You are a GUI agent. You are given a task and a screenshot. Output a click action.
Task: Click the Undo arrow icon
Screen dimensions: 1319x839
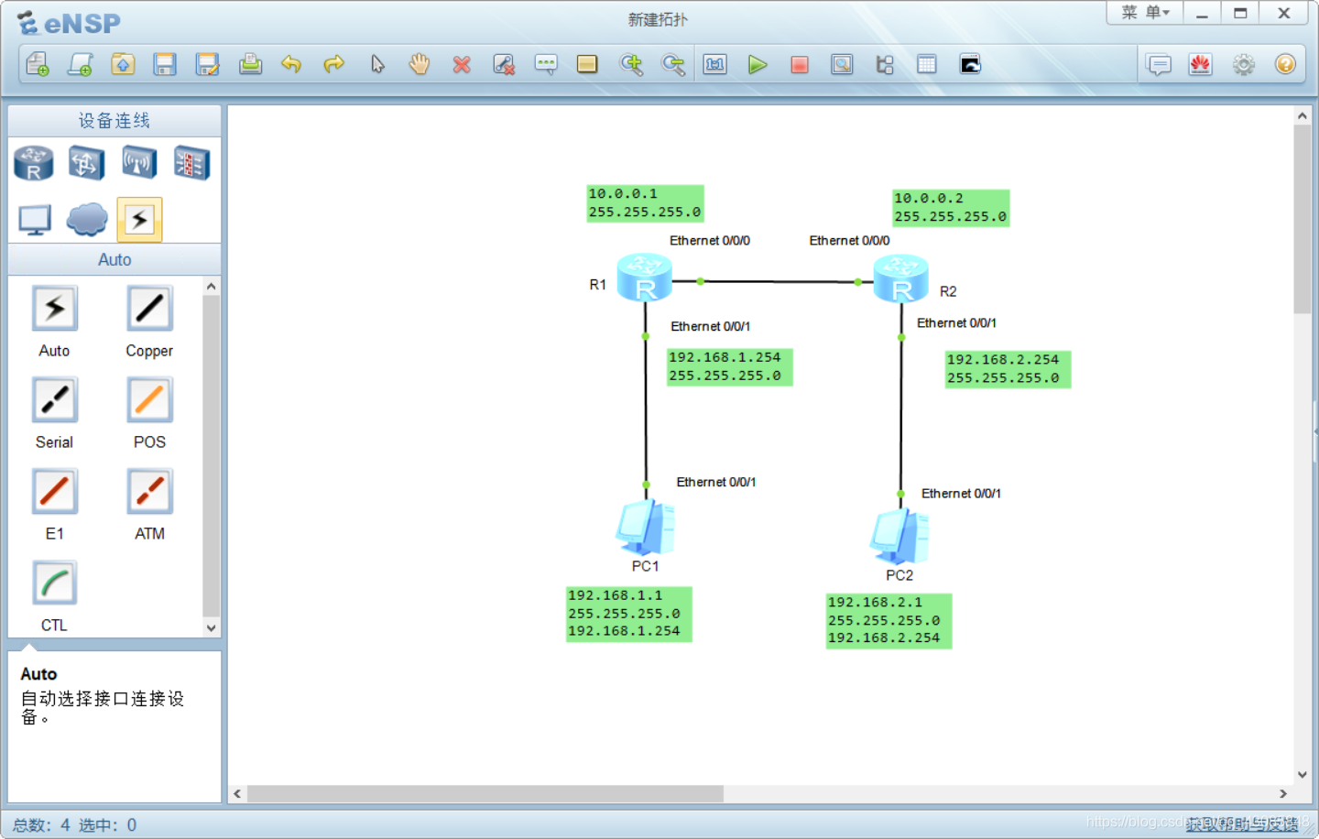click(x=291, y=64)
